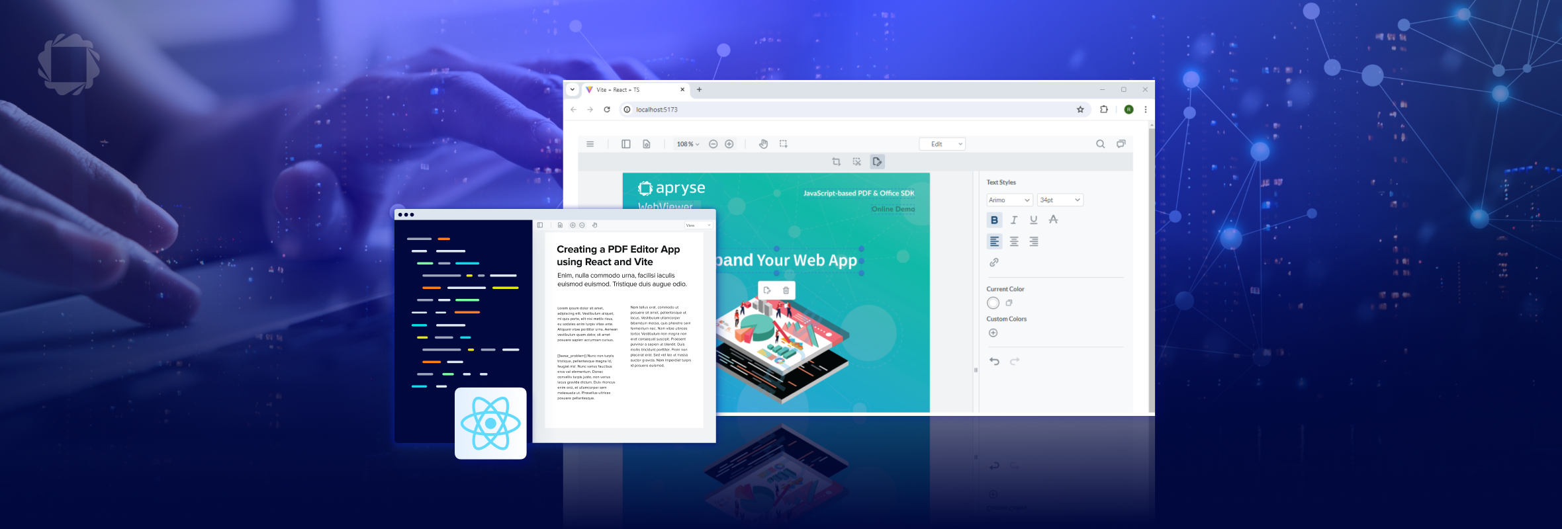The image size is (1562, 529).
Task: Click the copy icon beside current color
Action: [1009, 303]
